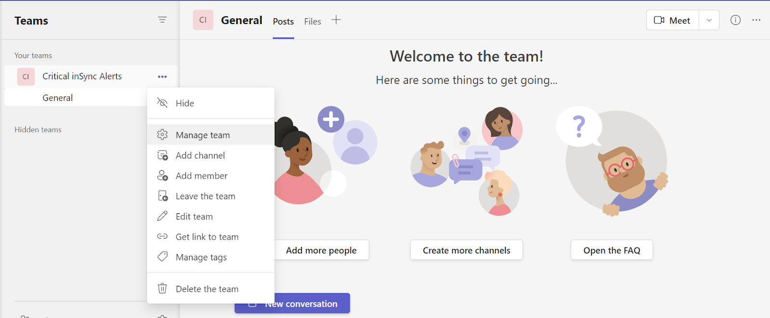Open the channel's more options ellipsis
The image size is (770, 318).
(757, 20)
